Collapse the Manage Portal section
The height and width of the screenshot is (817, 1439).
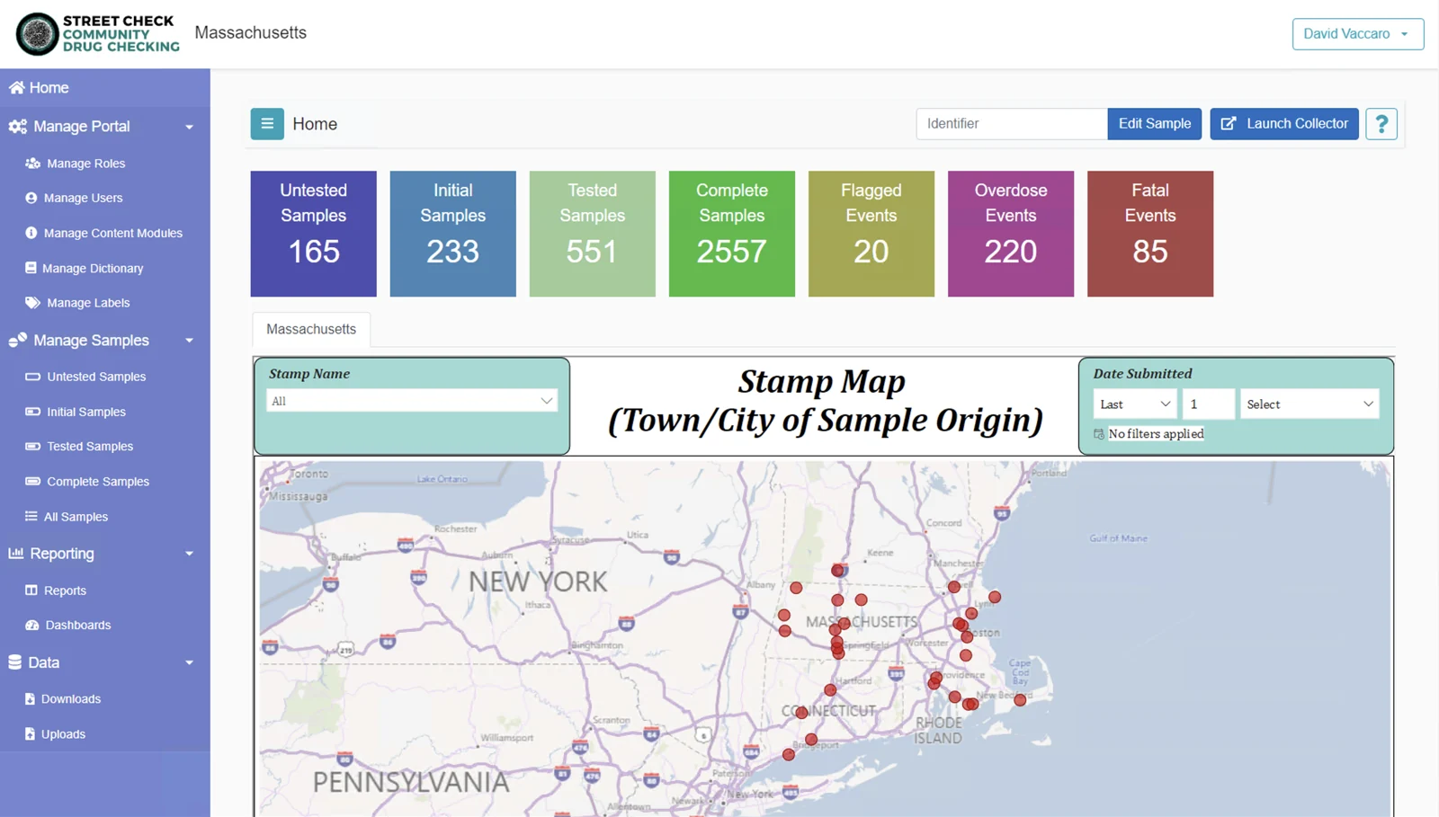(x=190, y=127)
